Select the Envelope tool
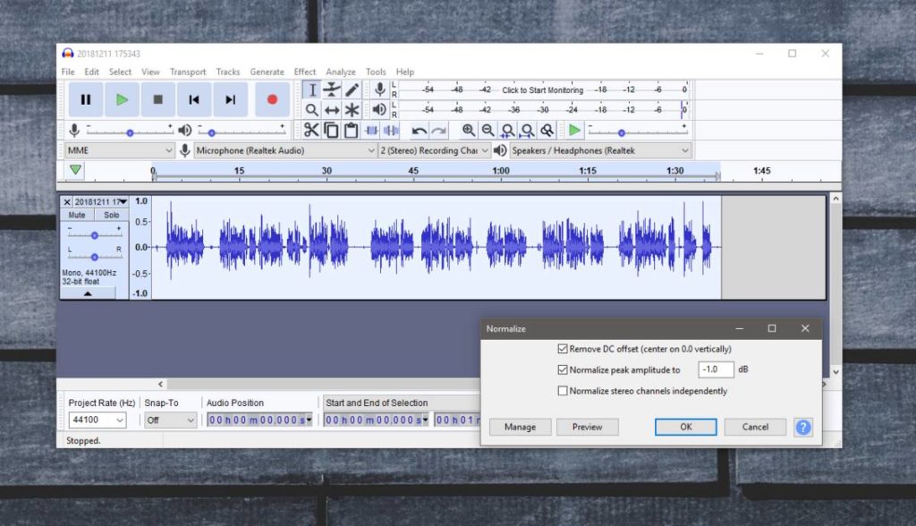The height and width of the screenshot is (526, 916). [332, 89]
